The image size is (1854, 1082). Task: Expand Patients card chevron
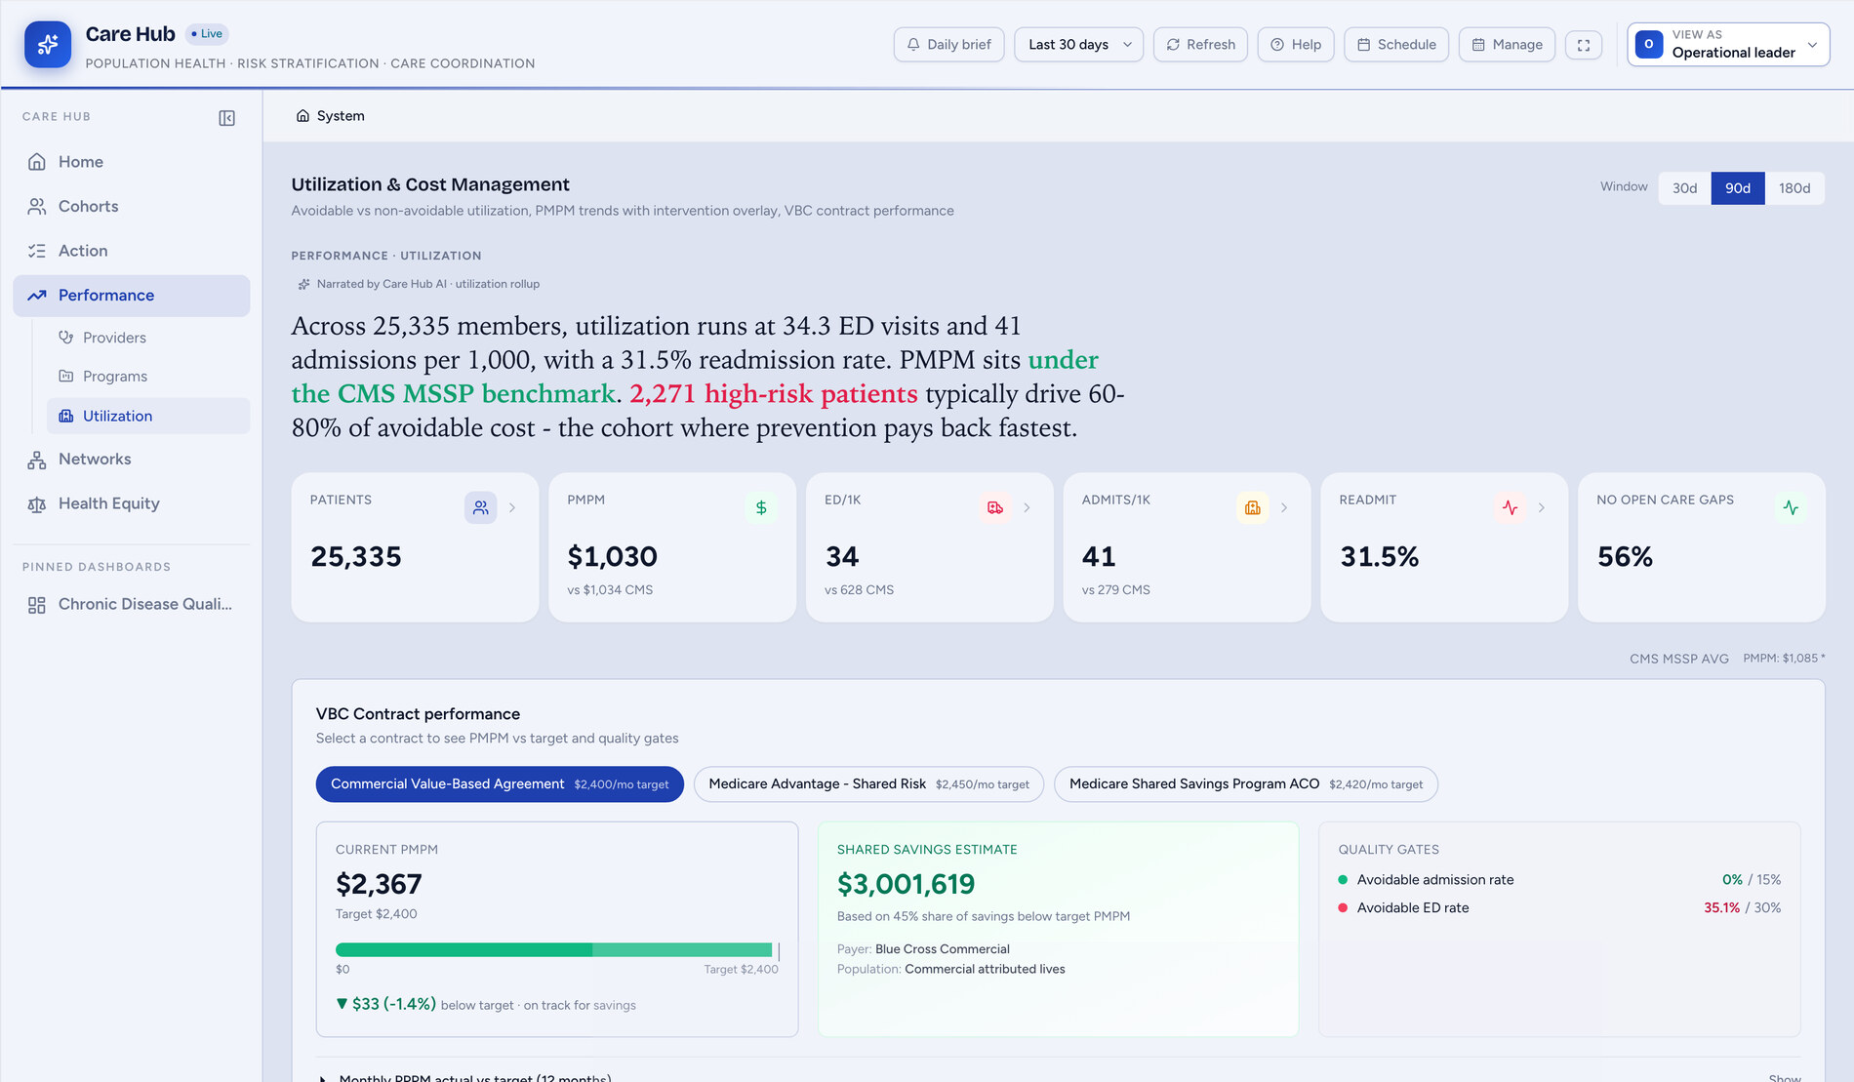coord(512,507)
